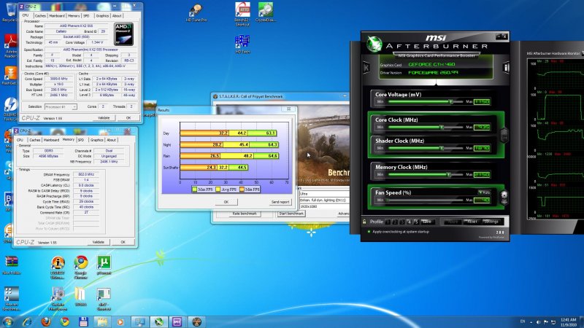Click OK in the benchmark Results dialog

[226, 202]
